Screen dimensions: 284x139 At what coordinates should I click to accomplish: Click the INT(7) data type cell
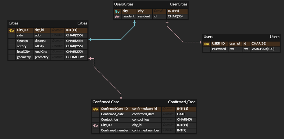[x=186, y=131]
